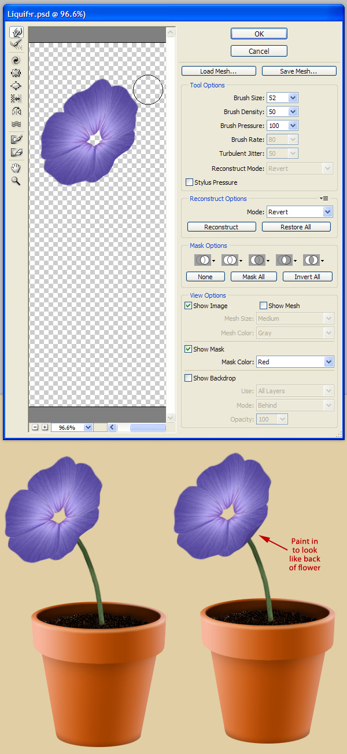Click the horizontal scrollbar under the preview

147,427
